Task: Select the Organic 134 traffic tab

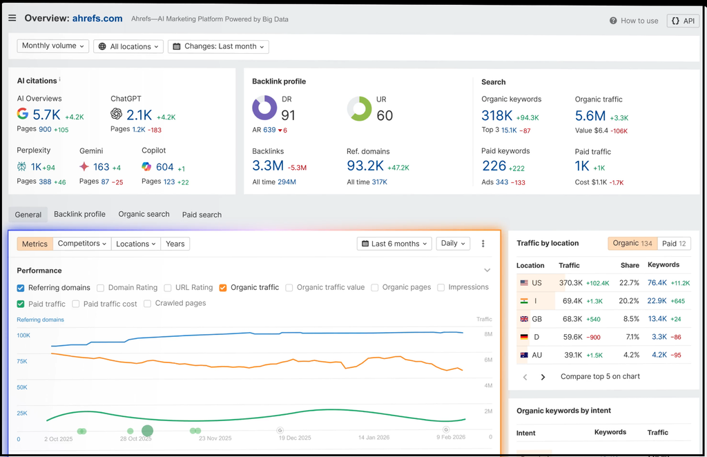Action: point(632,244)
